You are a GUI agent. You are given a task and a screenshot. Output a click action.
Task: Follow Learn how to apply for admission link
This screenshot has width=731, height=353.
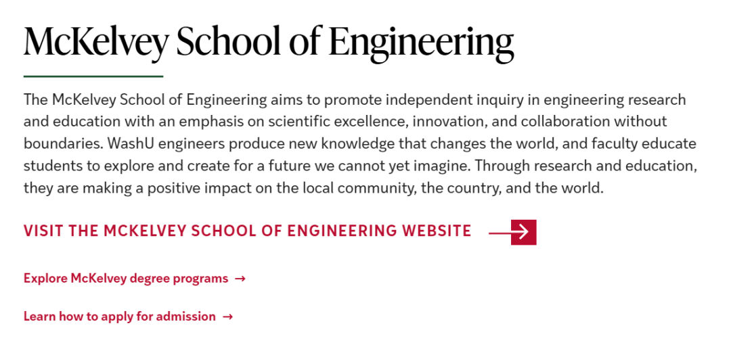point(119,316)
